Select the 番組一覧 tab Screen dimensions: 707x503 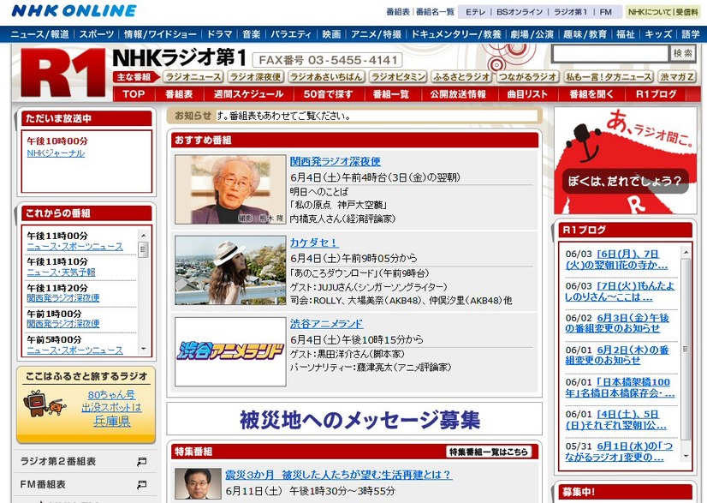(x=391, y=94)
